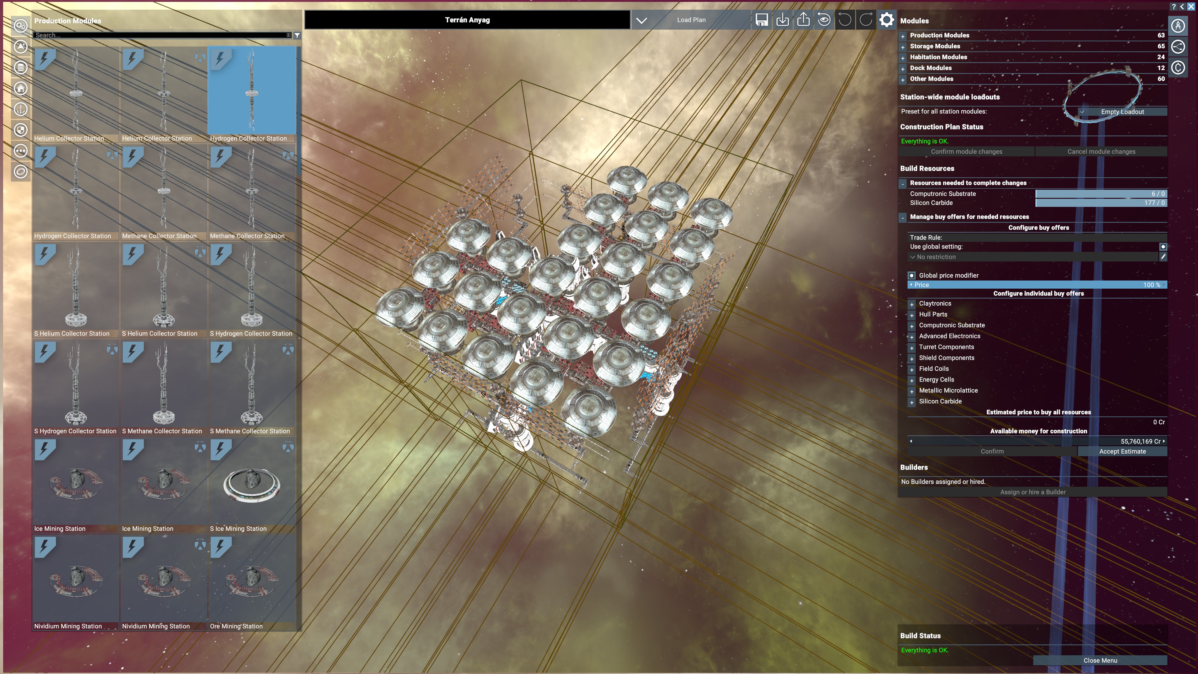
Task: Select the S Ice Mining Station module
Action: click(x=251, y=485)
